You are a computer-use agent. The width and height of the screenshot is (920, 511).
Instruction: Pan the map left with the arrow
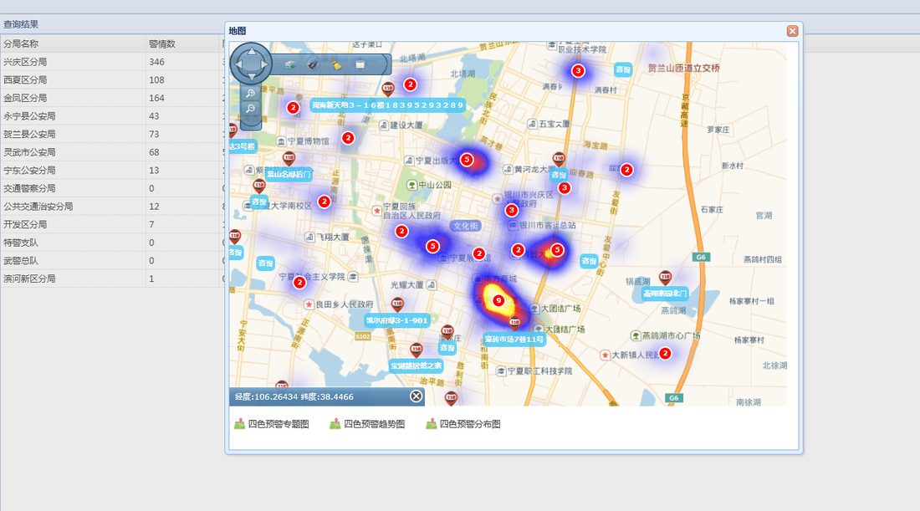tap(239, 64)
